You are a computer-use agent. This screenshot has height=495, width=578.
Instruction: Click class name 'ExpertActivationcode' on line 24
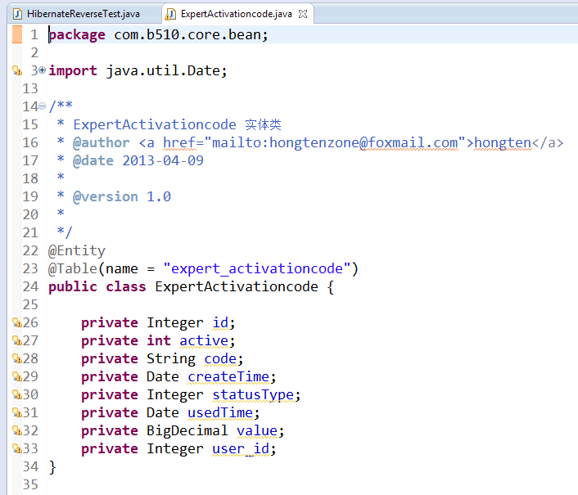tap(237, 287)
